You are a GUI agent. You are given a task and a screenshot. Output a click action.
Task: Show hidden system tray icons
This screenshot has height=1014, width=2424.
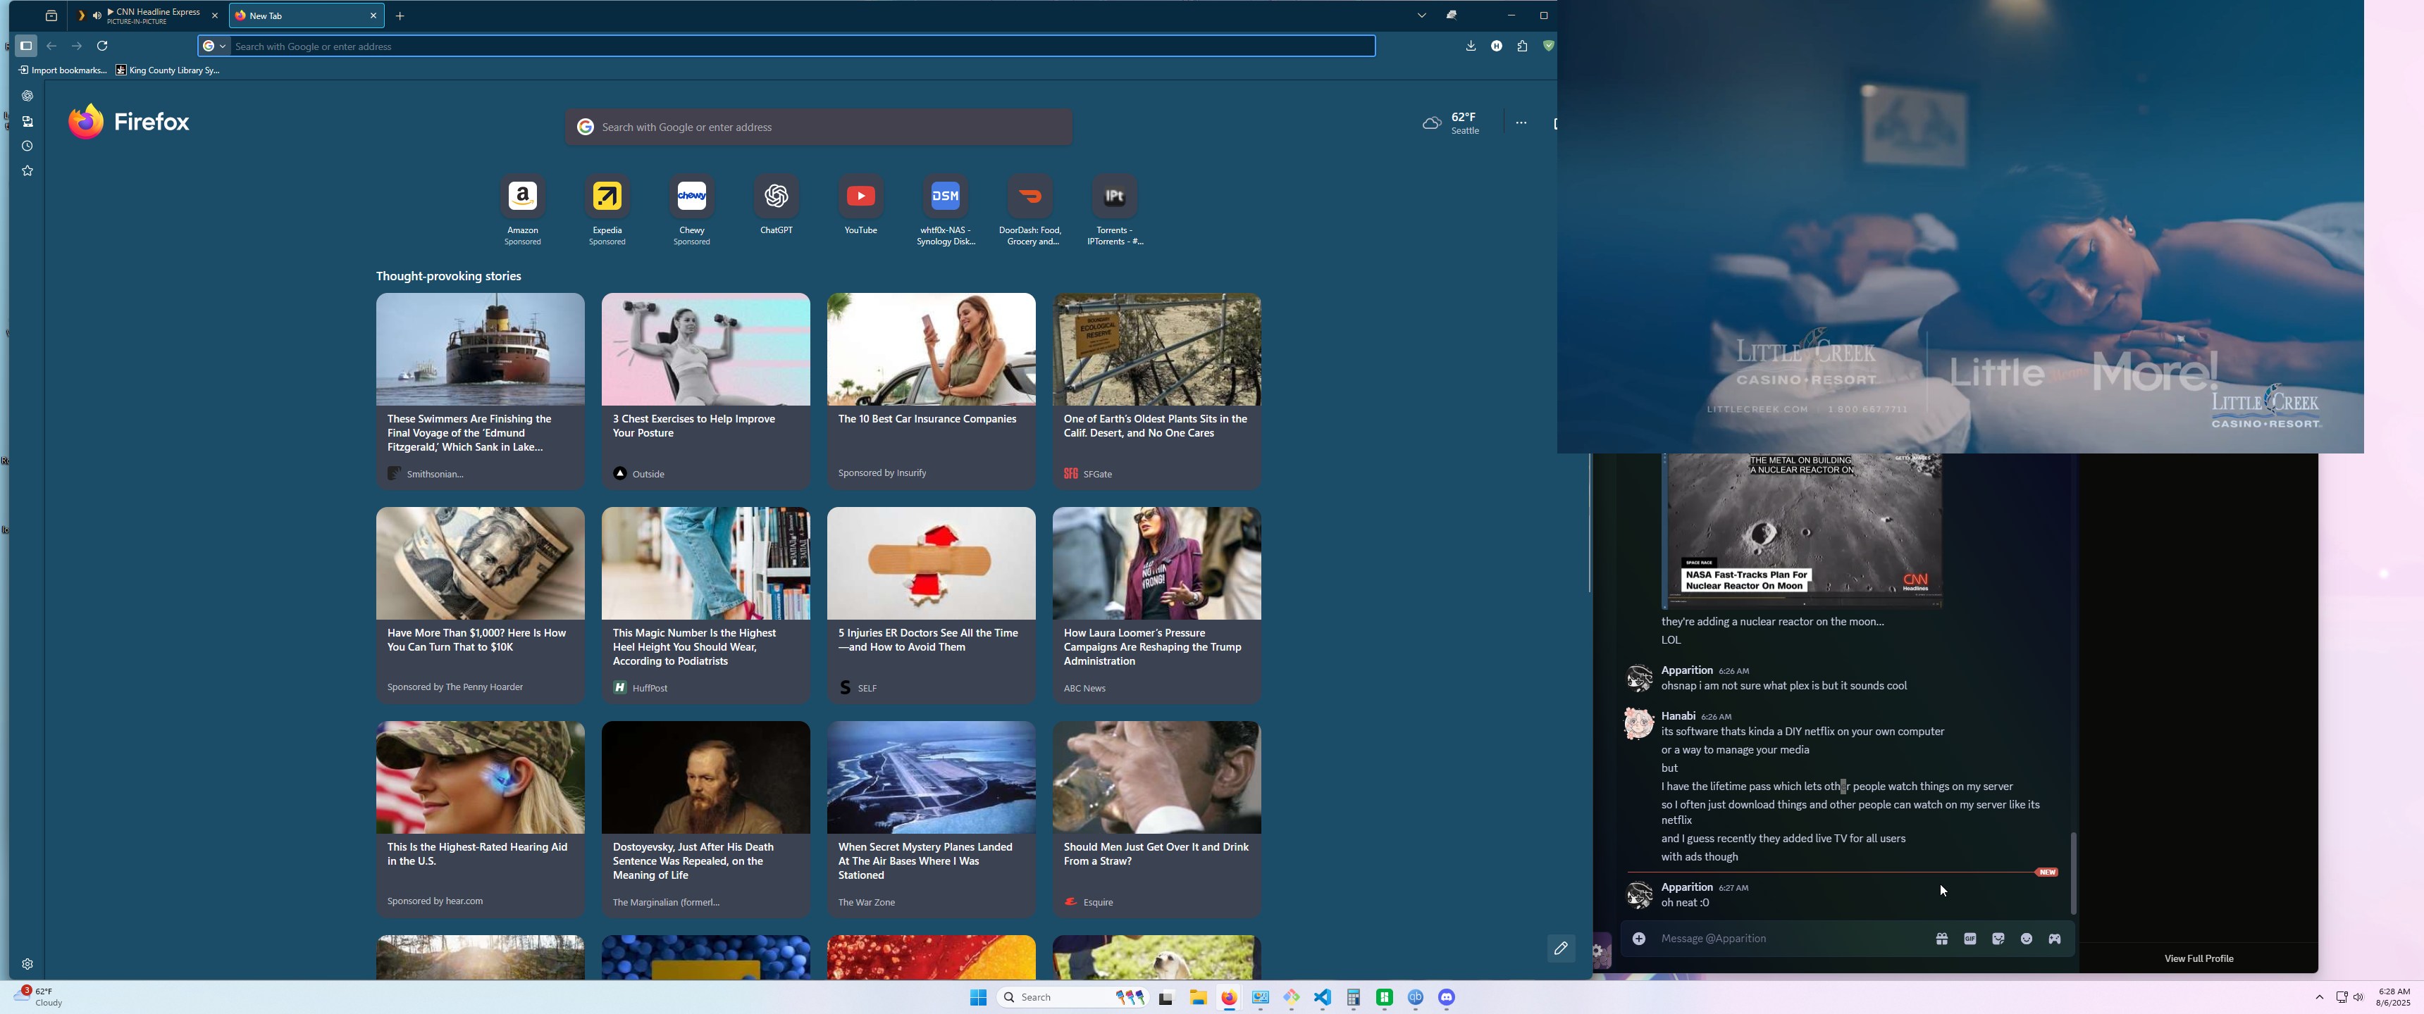coord(2318,997)
